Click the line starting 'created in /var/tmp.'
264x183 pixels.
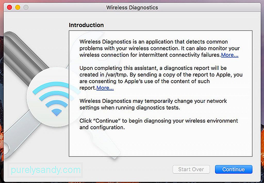tap(161, 74)
